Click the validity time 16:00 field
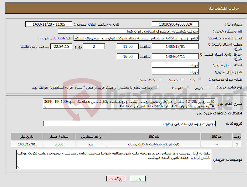Screen dimensions: 247x187 click(128, 56)
